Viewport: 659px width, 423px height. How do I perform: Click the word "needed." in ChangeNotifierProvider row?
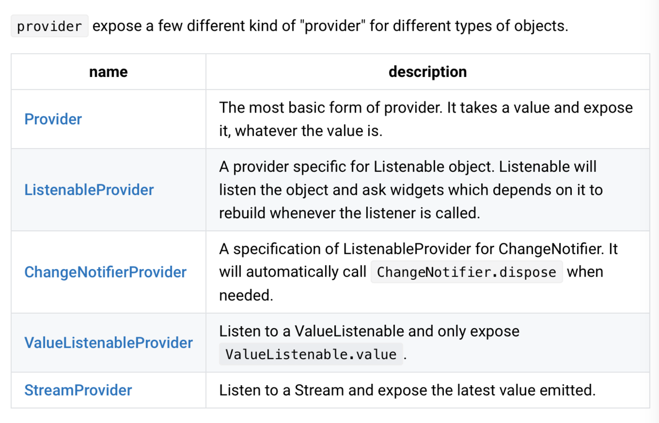(246, 295)
